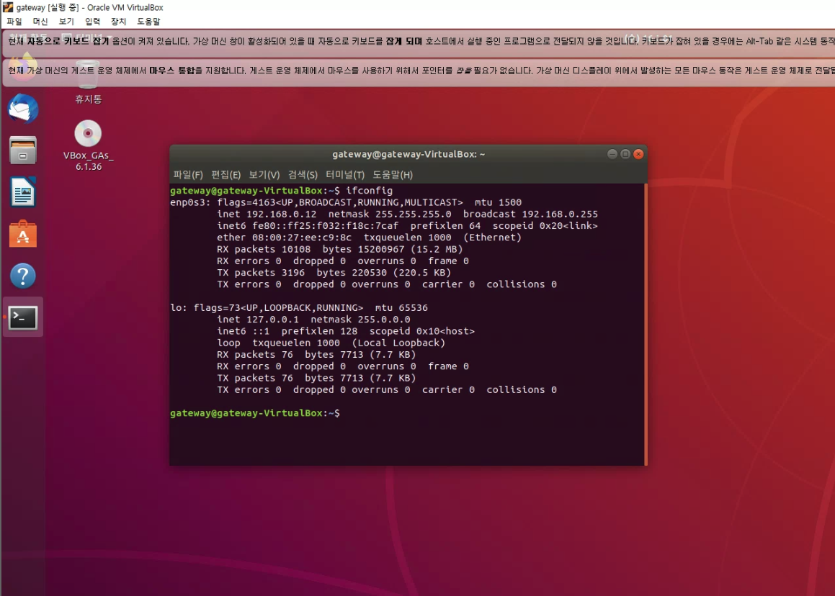Click 'netmask 255.255.255.0' text
Image resolution: width=835 pixels, height=596 pixels.
[390, 214]
